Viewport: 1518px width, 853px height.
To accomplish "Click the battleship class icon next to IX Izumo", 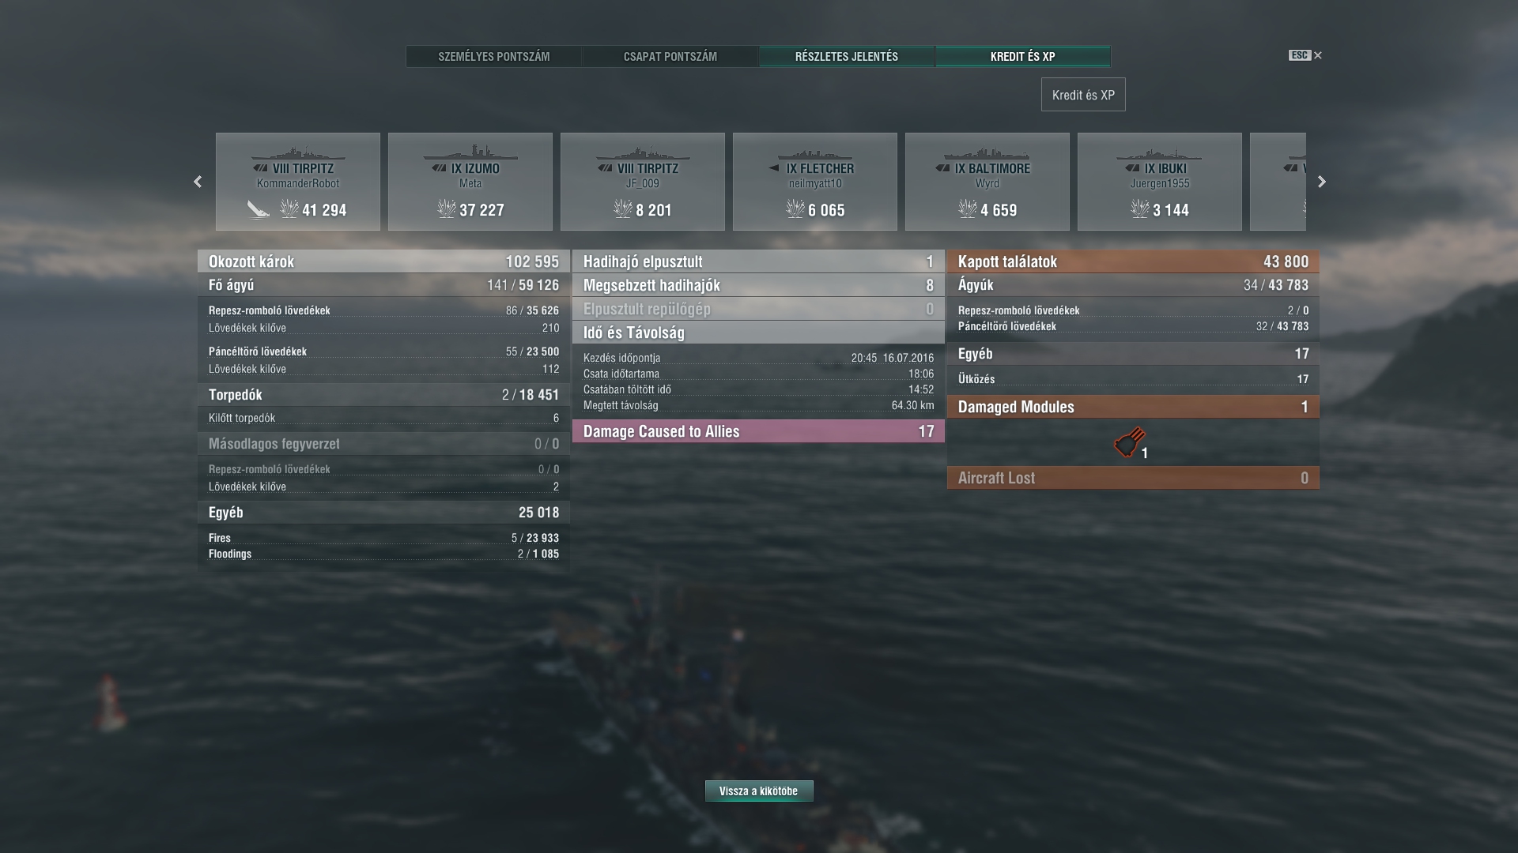I will 440,168.
